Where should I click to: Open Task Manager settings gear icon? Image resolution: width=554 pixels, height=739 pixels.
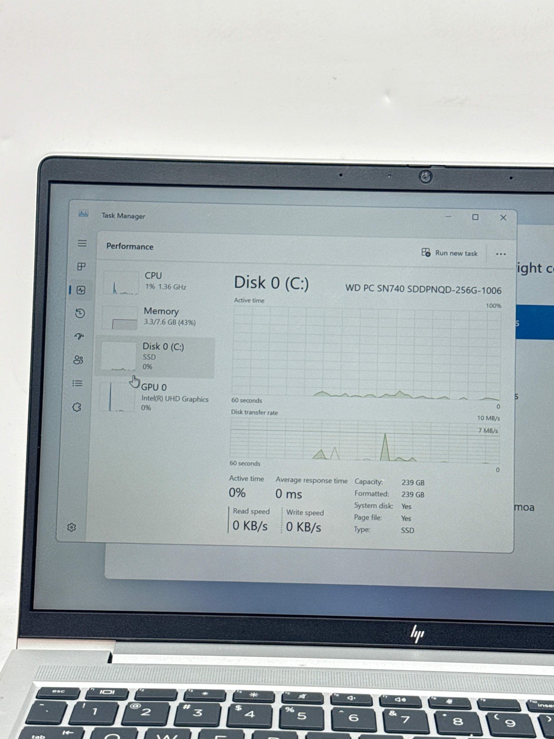click(72, 527)
